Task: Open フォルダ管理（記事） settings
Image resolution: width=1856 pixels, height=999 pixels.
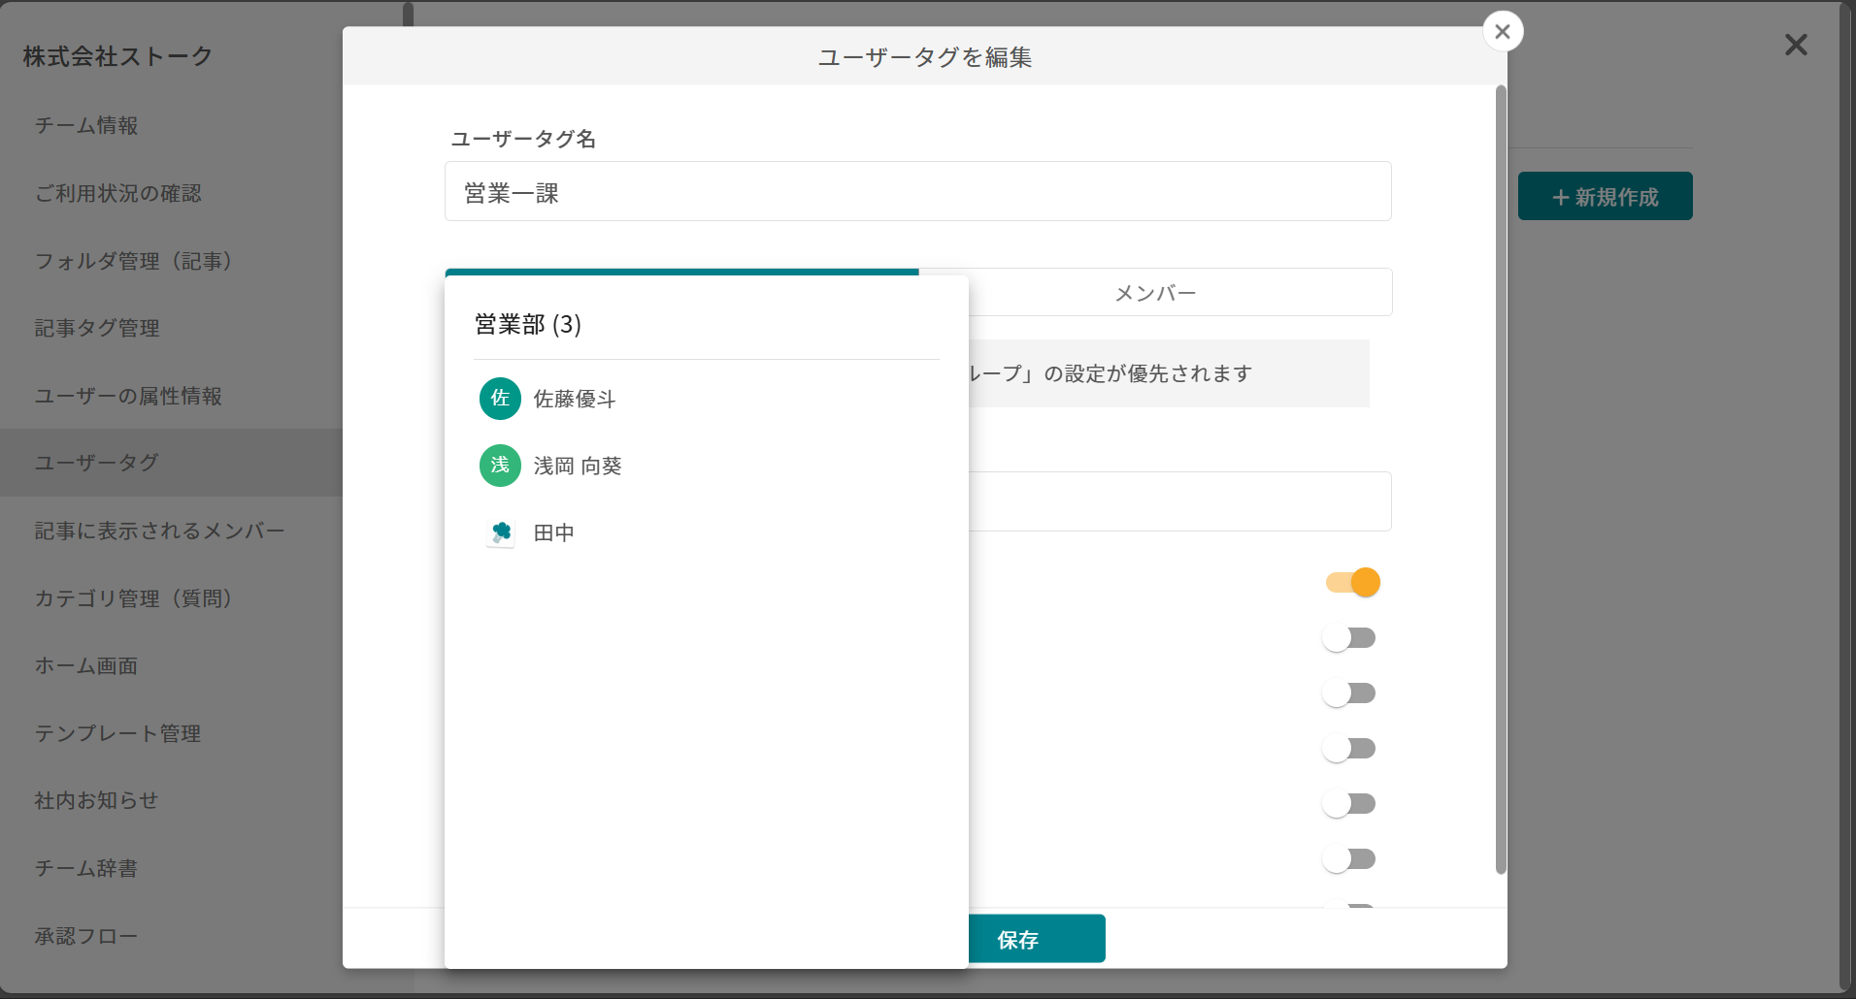Action: click(x=133, y=261)
